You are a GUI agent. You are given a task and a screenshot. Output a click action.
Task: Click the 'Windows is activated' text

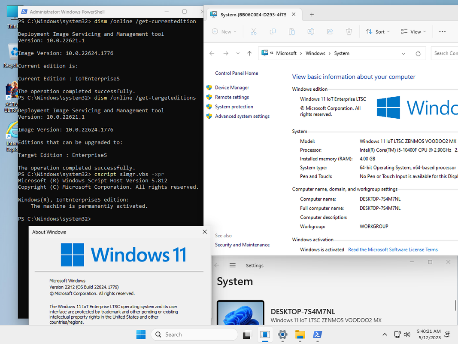(x=322, y=249)
